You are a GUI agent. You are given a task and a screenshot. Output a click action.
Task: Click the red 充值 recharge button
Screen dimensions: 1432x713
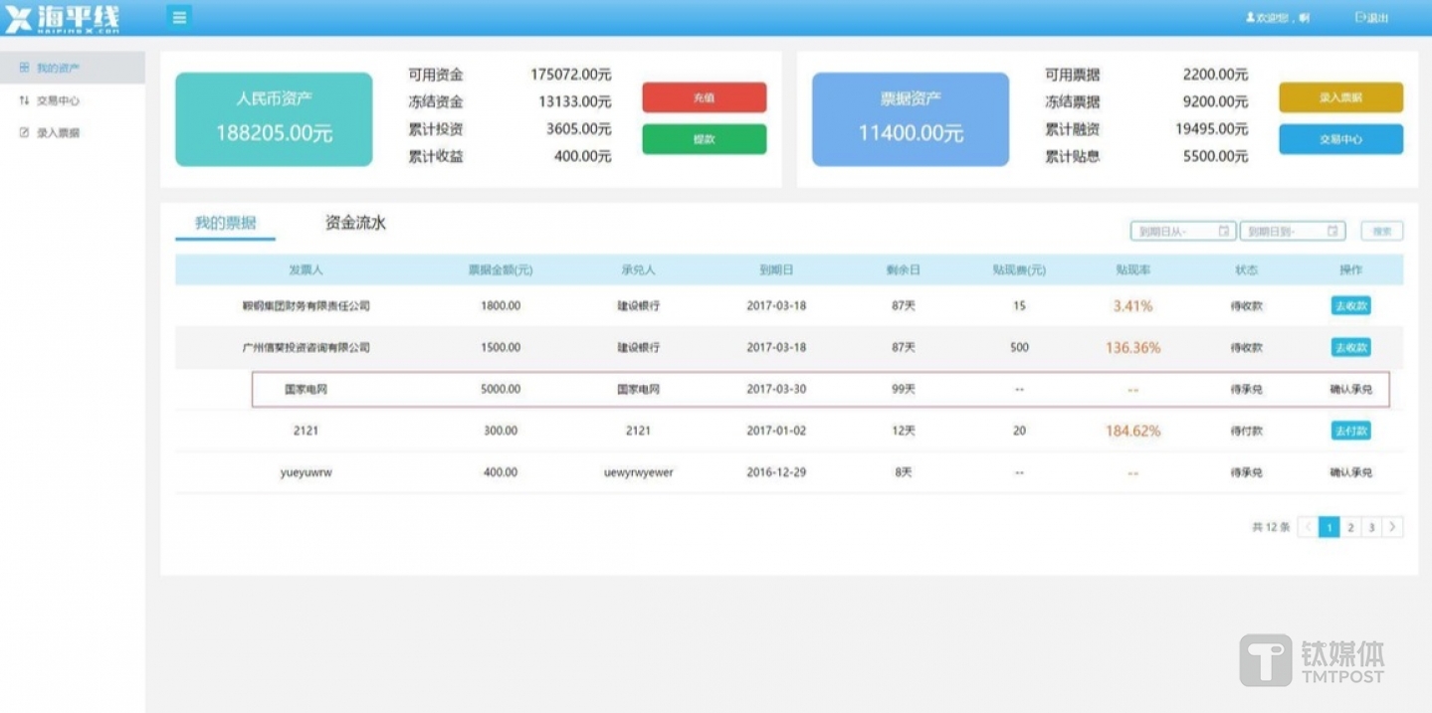[x=705, y=97]
